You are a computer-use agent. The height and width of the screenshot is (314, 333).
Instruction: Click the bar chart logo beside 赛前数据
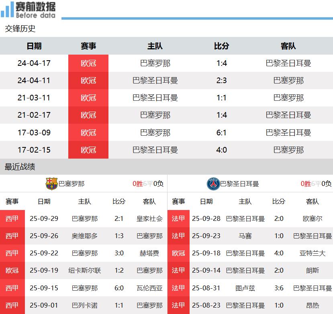coord(7,10)
